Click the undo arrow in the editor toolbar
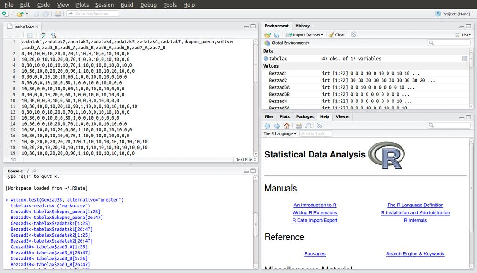 10,35
